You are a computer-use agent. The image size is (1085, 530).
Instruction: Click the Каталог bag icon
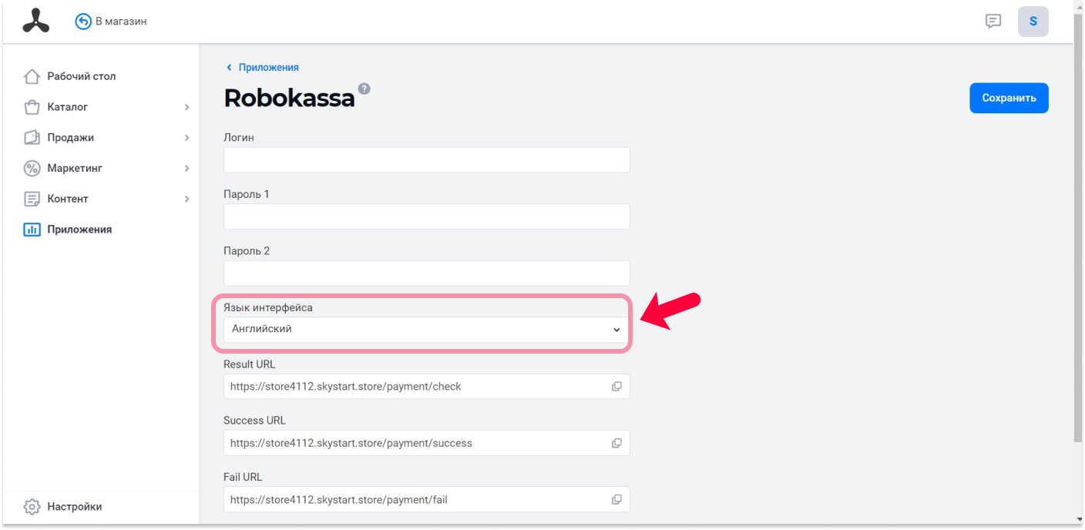tap(32, 107)
